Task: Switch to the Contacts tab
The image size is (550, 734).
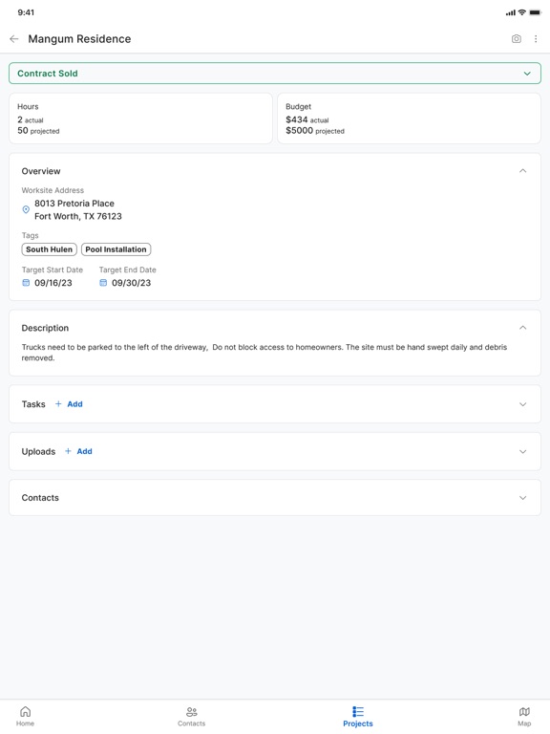Action: point(191,717)
